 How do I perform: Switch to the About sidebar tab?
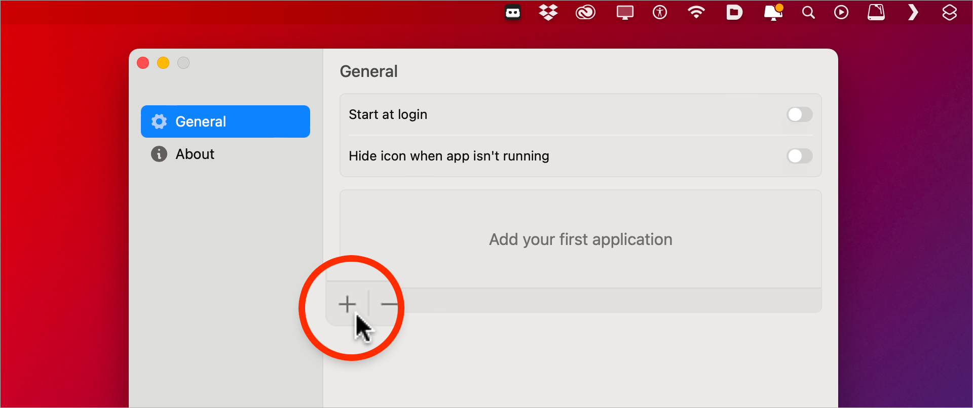tap(195, 154)
